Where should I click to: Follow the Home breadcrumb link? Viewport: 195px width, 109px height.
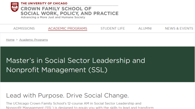10,40
